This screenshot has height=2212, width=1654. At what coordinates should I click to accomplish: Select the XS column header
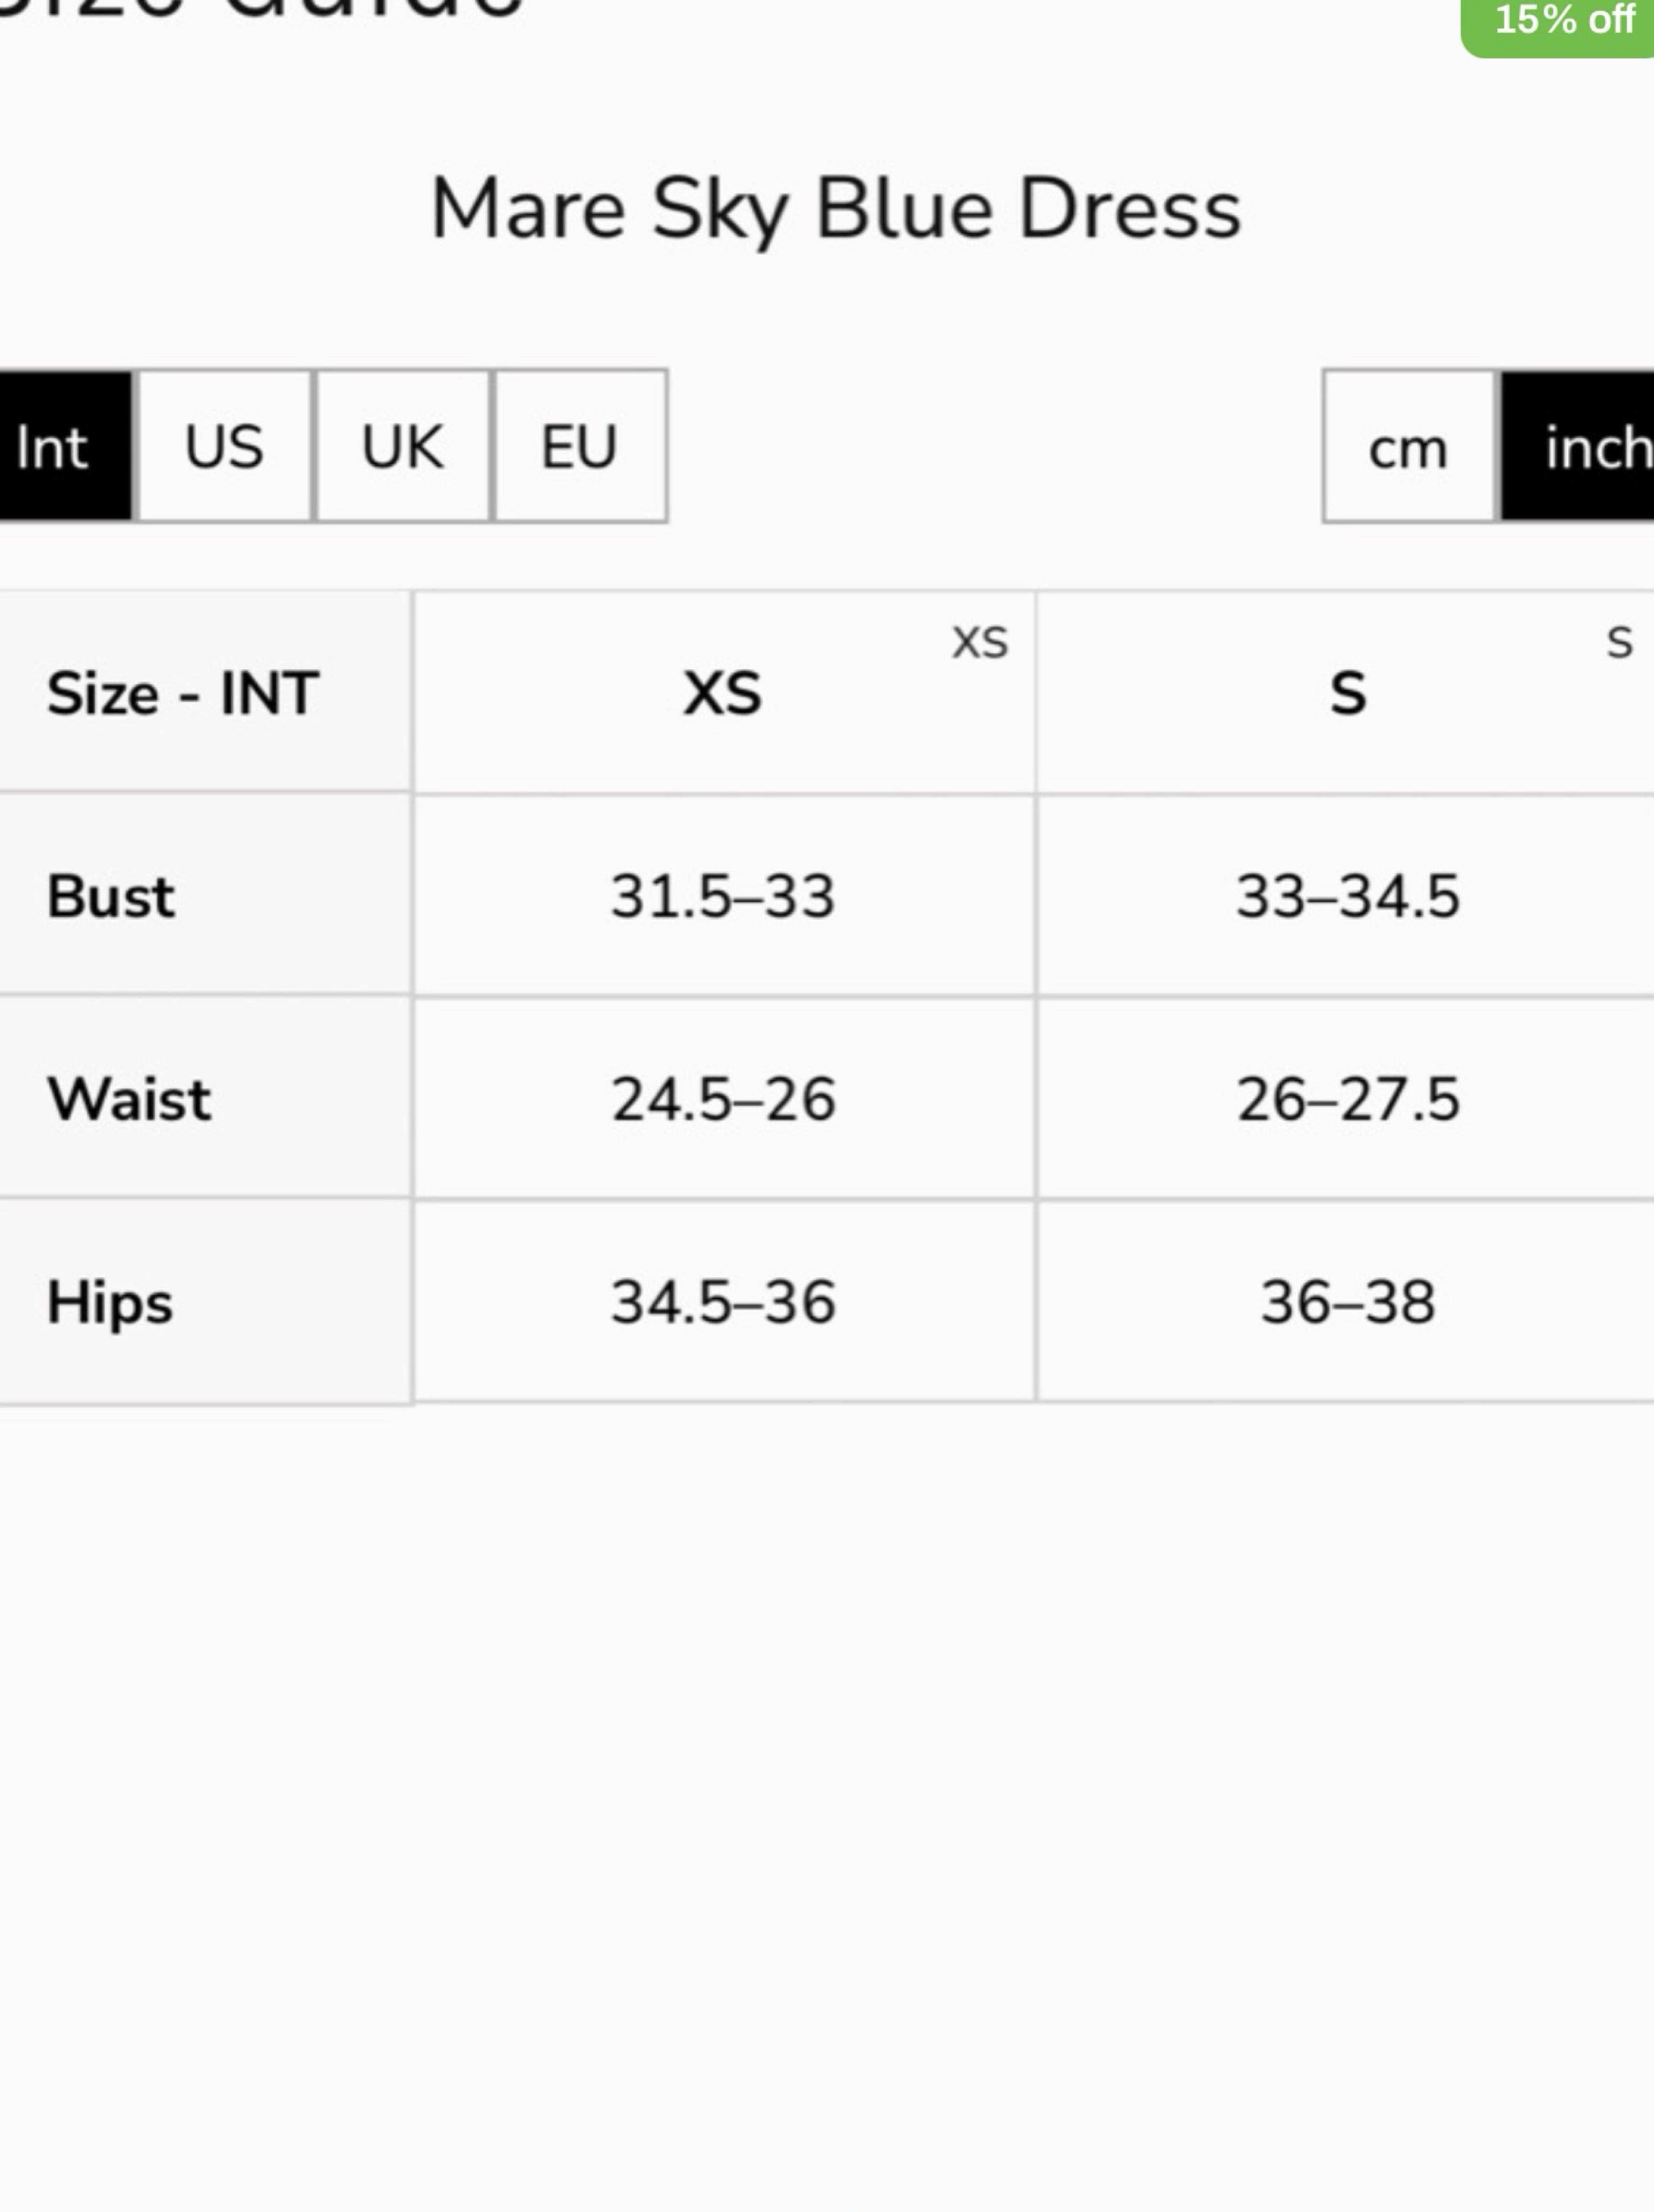pos(723,693)
